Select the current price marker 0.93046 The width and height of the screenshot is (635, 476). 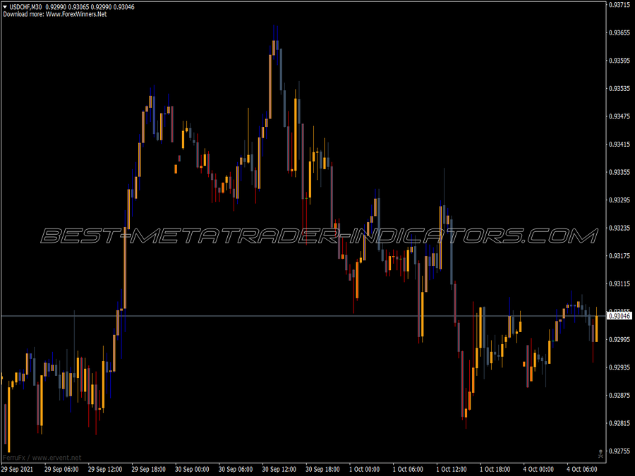point(619,316)
